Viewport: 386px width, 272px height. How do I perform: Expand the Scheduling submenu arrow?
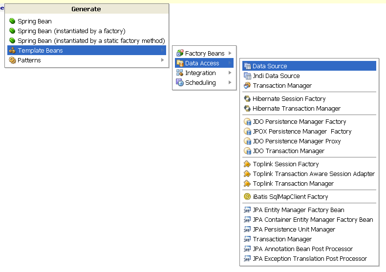click(230, 83)
